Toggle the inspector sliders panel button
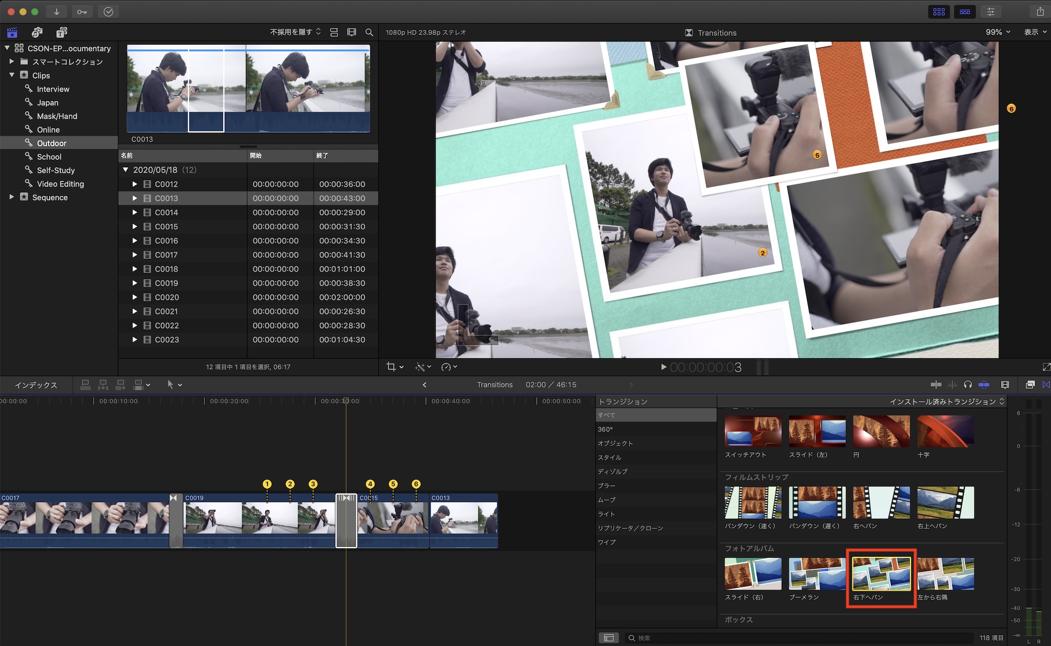 991,12
